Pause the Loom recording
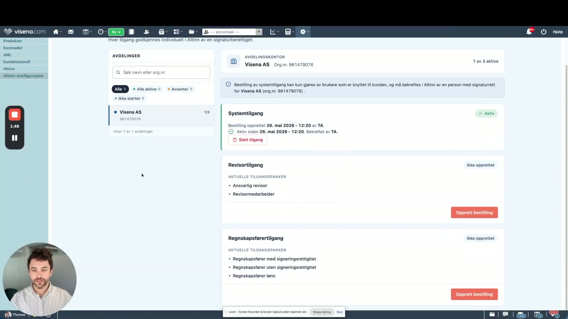568x319 pixels. click(14, 138)
